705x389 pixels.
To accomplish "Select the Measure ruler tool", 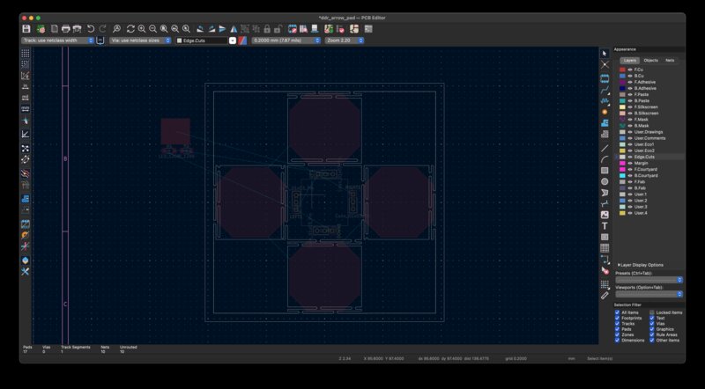I will point(605,295).
